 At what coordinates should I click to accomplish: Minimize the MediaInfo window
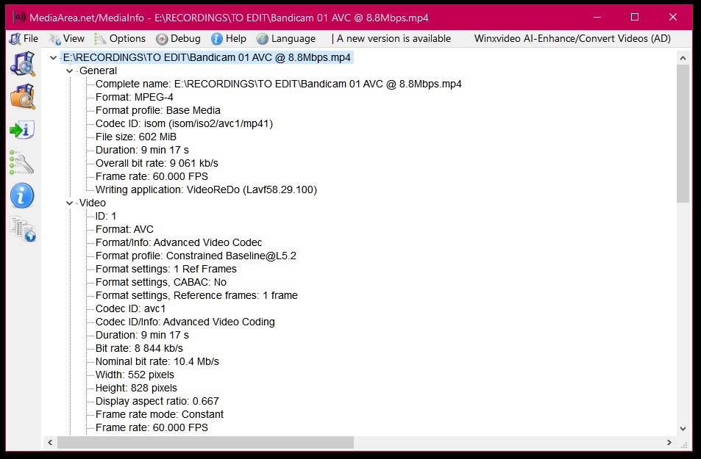[x=597, y=18]
